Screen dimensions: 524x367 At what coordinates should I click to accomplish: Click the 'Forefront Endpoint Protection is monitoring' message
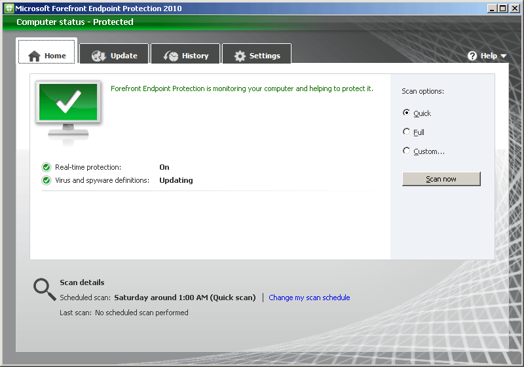click(242, 88)
